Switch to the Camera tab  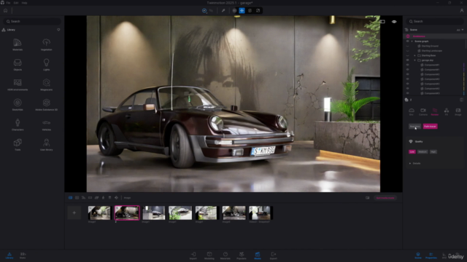tap(423, 111)
